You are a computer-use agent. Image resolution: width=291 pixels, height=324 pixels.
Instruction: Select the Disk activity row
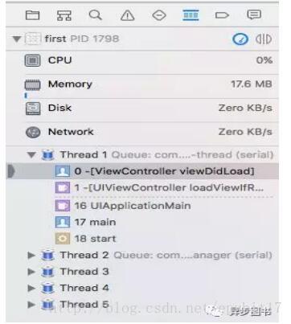tap(149, 109)
